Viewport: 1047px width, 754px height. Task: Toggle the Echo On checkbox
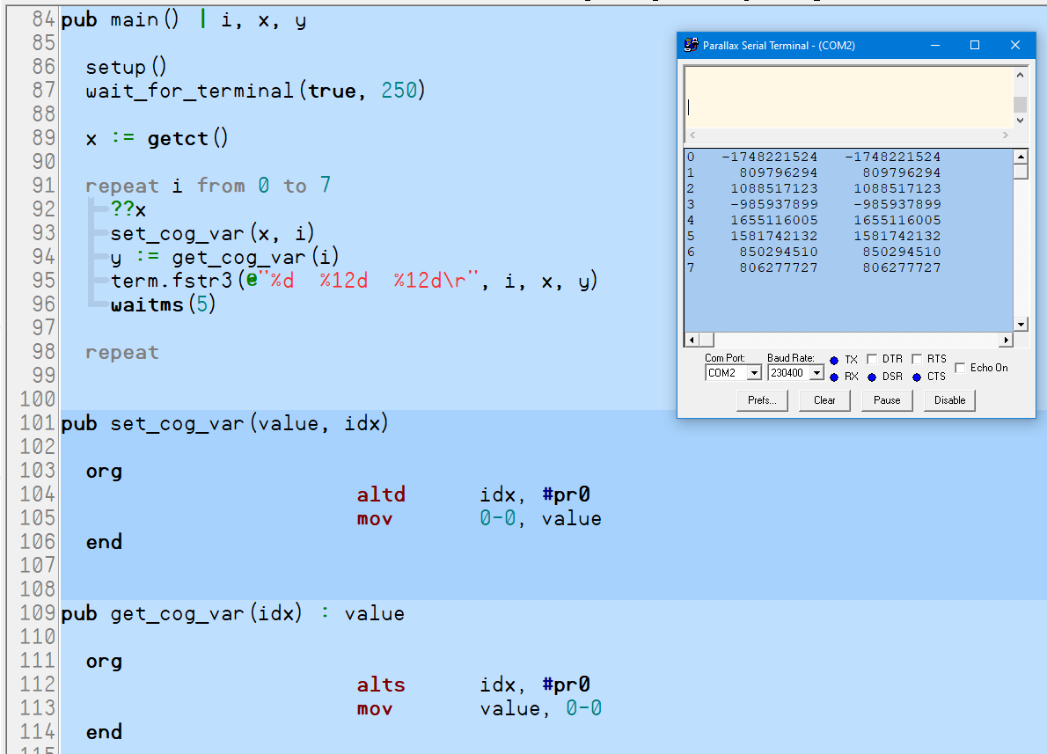960,368
